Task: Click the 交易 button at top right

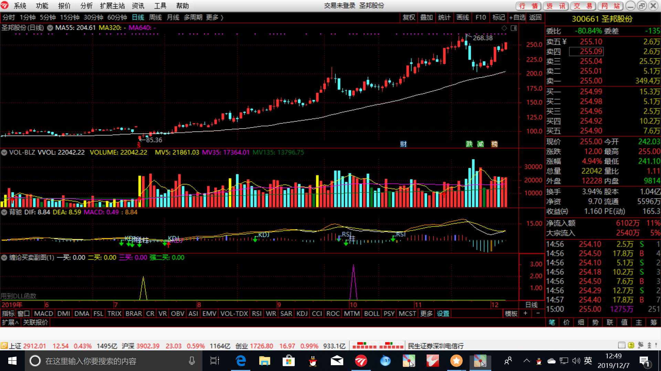Action: tap(583, 6)
